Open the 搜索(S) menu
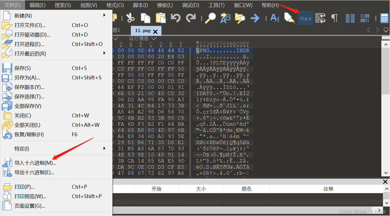The height and width of the screenshot is (216, 390). pyautogui.click(x=63, y=5)
